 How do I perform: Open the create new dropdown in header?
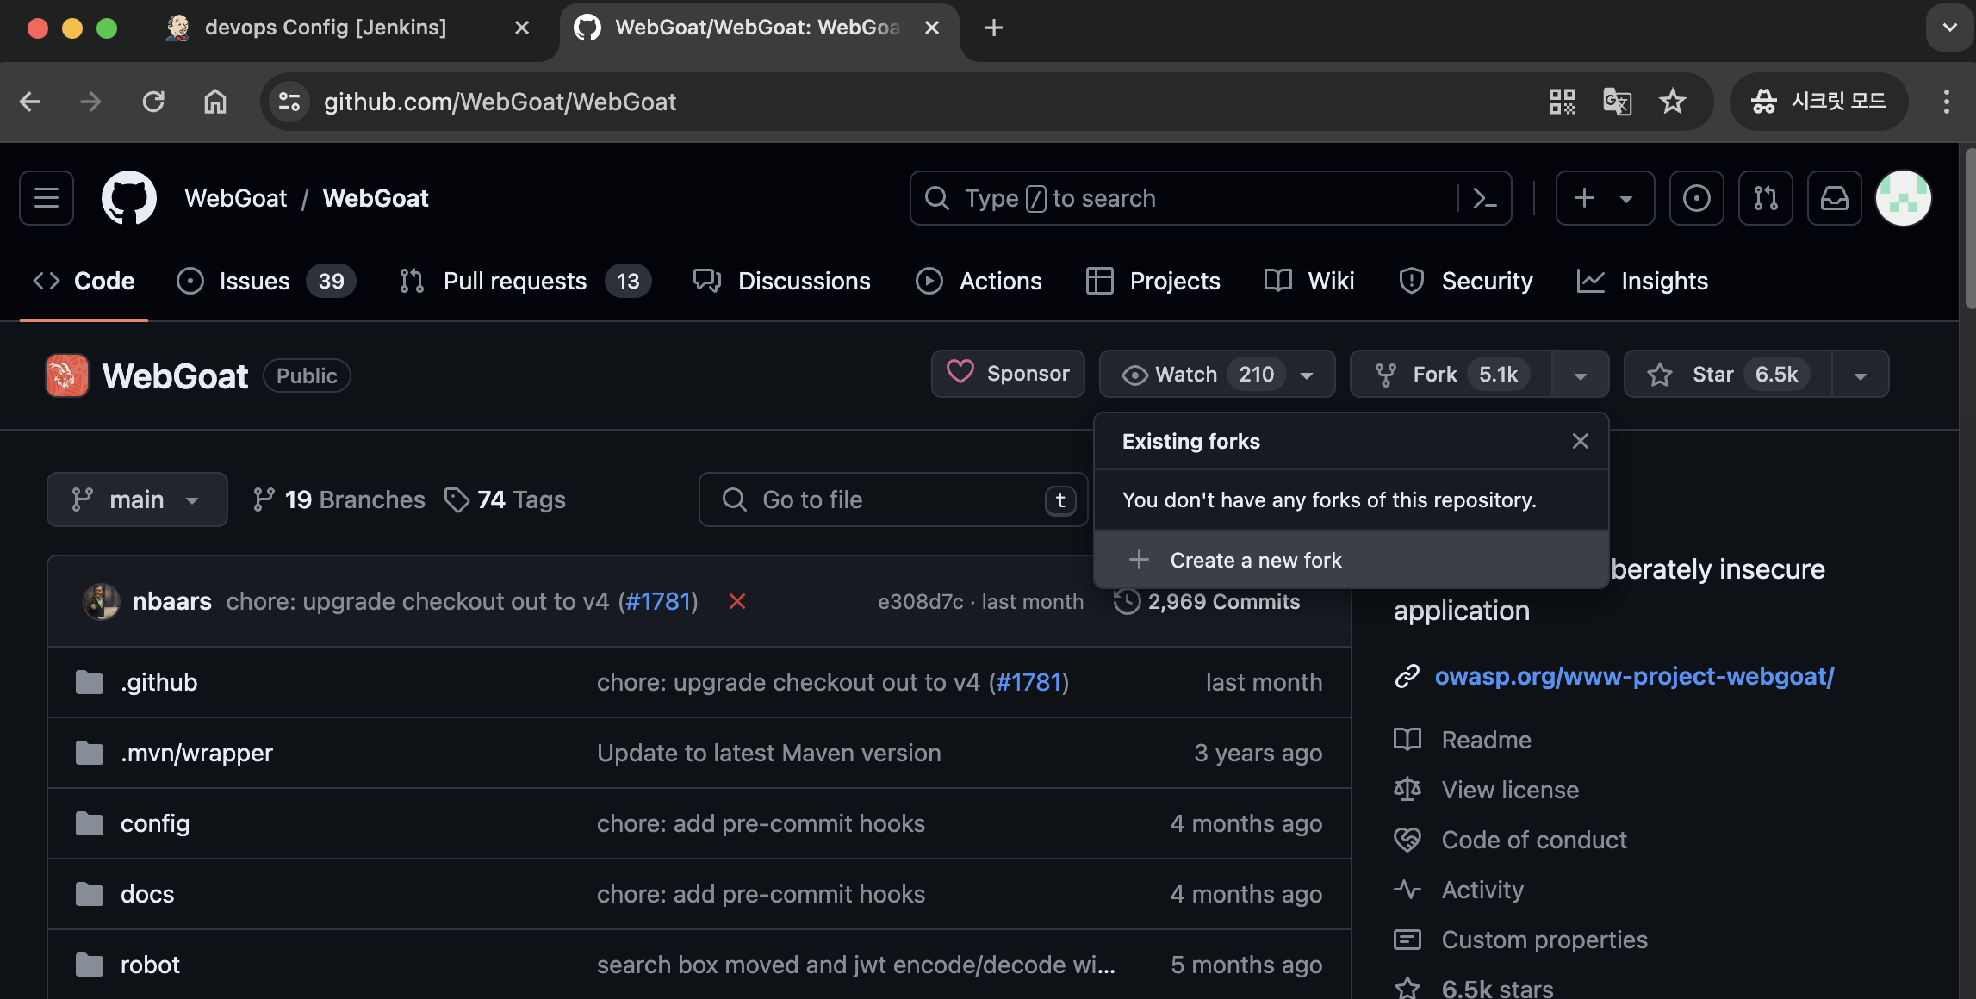1604,198
